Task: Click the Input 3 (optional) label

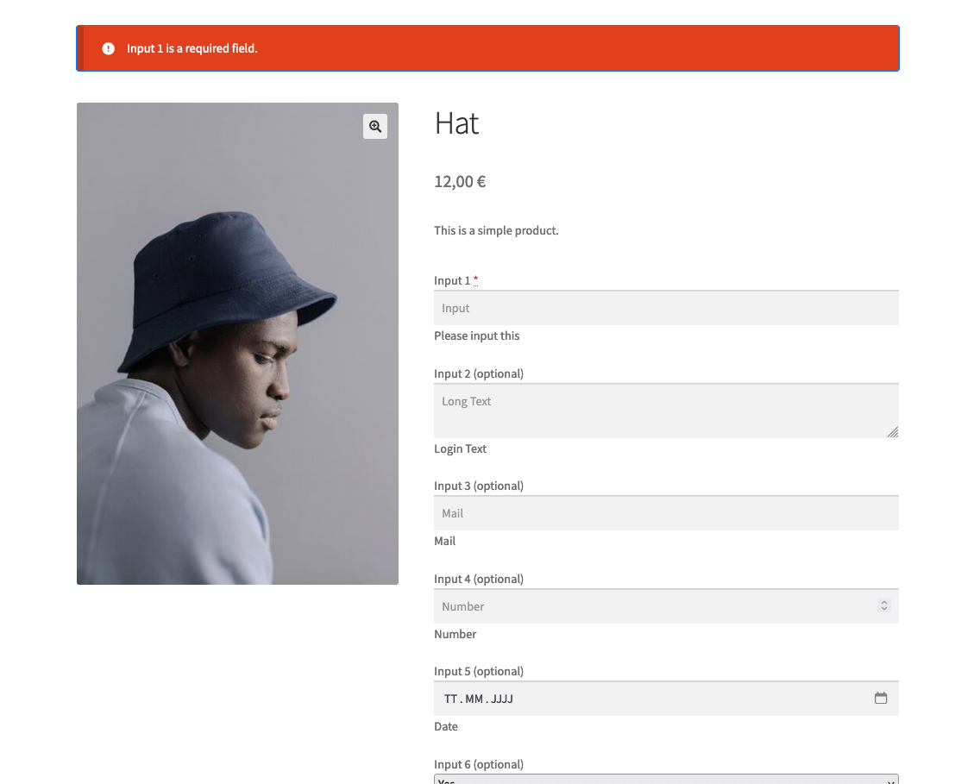Action: coord(479,486)
